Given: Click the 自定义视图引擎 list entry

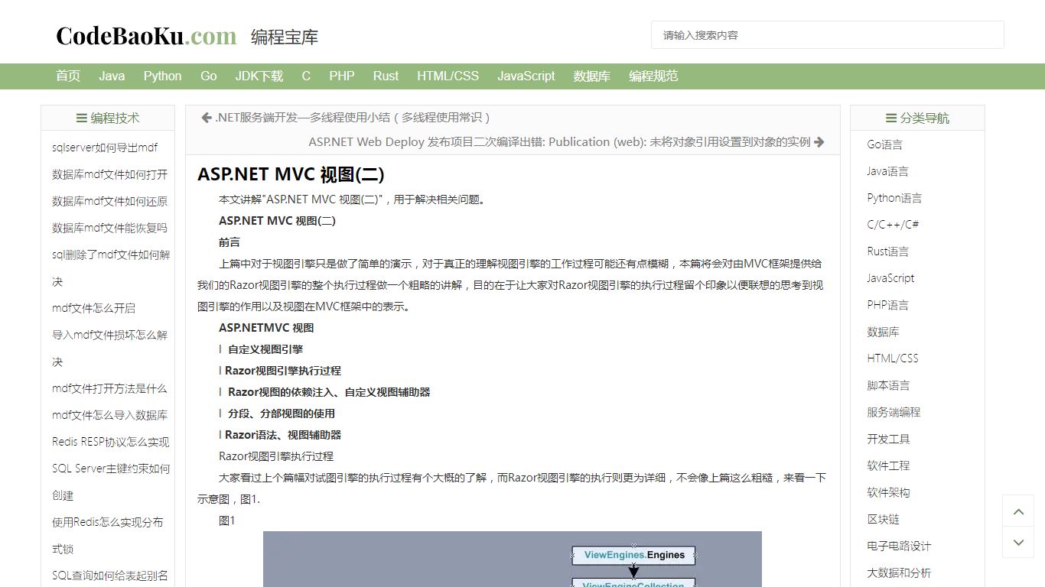Looking at the screenshot, I should tap(265, 349).
